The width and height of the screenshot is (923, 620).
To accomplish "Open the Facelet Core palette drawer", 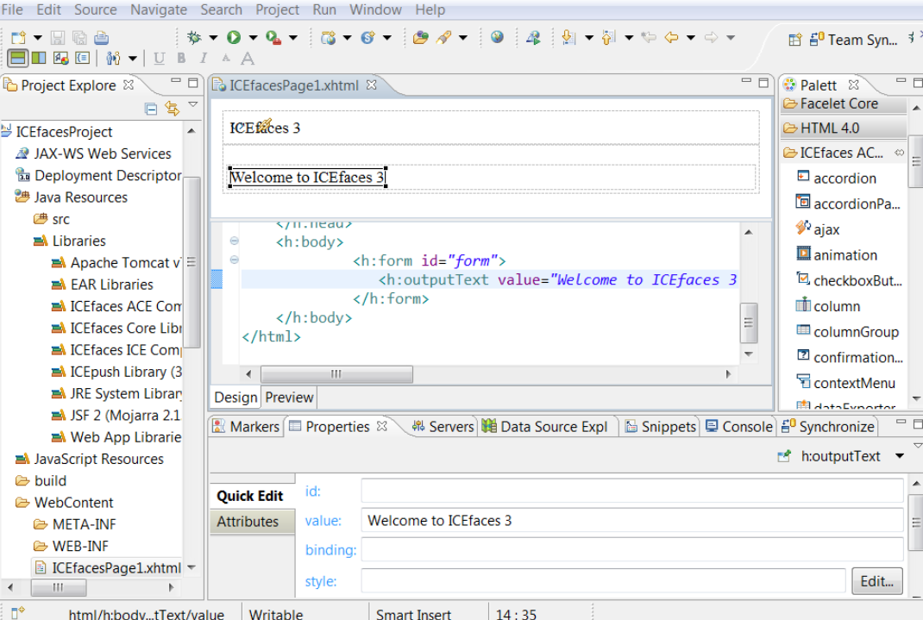I will tap(844, 103).
